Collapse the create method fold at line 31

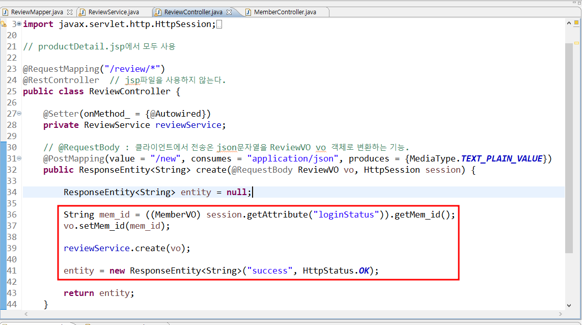[x=19, y=158]
